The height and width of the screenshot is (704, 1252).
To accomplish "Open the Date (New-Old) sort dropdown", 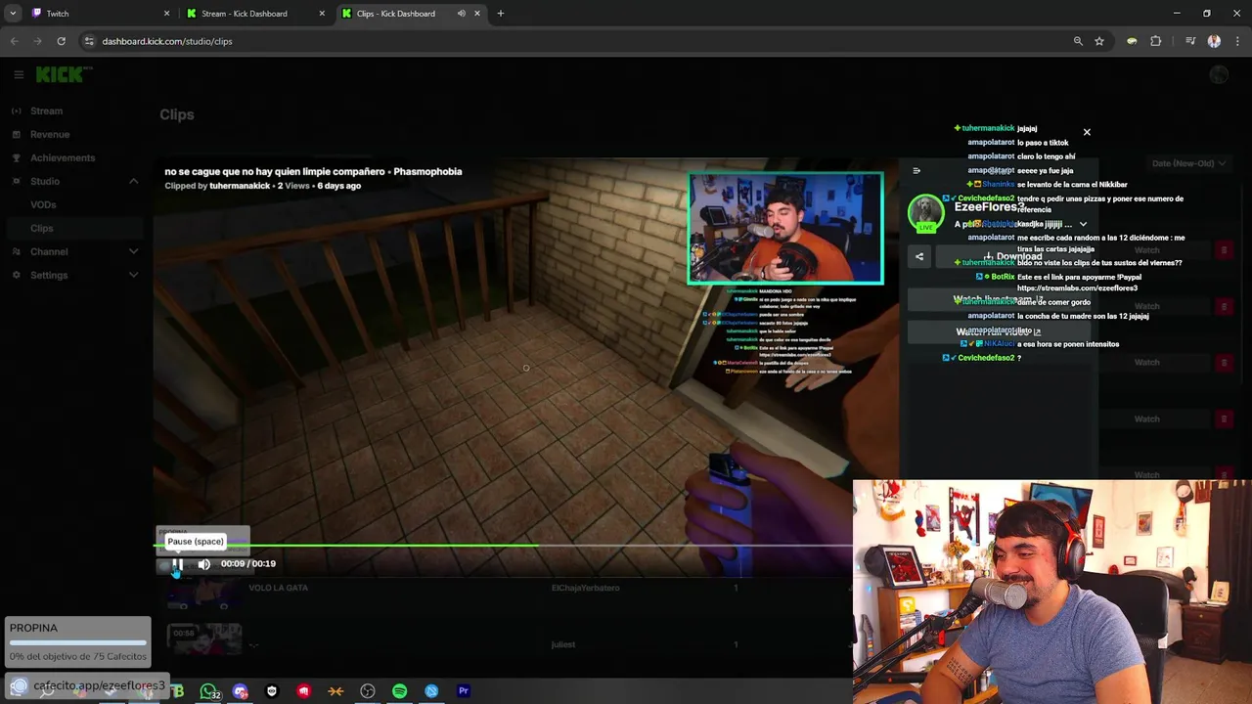I will click(1188, 163).
